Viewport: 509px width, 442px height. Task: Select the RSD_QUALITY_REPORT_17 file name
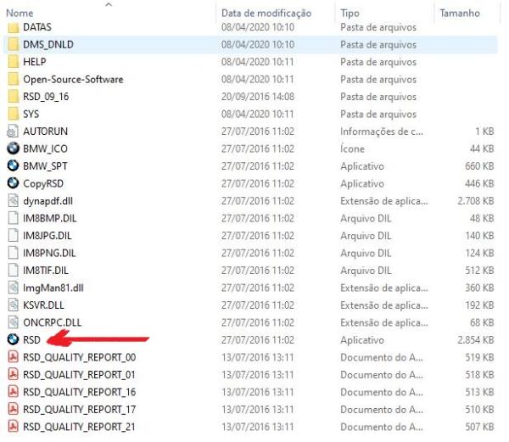point(79,410)
